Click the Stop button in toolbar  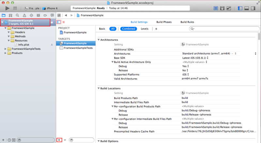(x=15, y=8)
